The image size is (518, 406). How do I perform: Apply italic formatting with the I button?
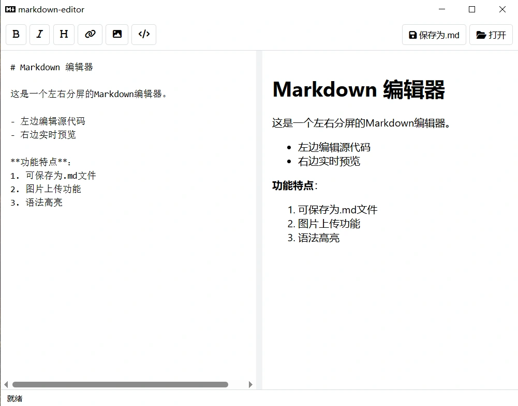click(40, 35)
